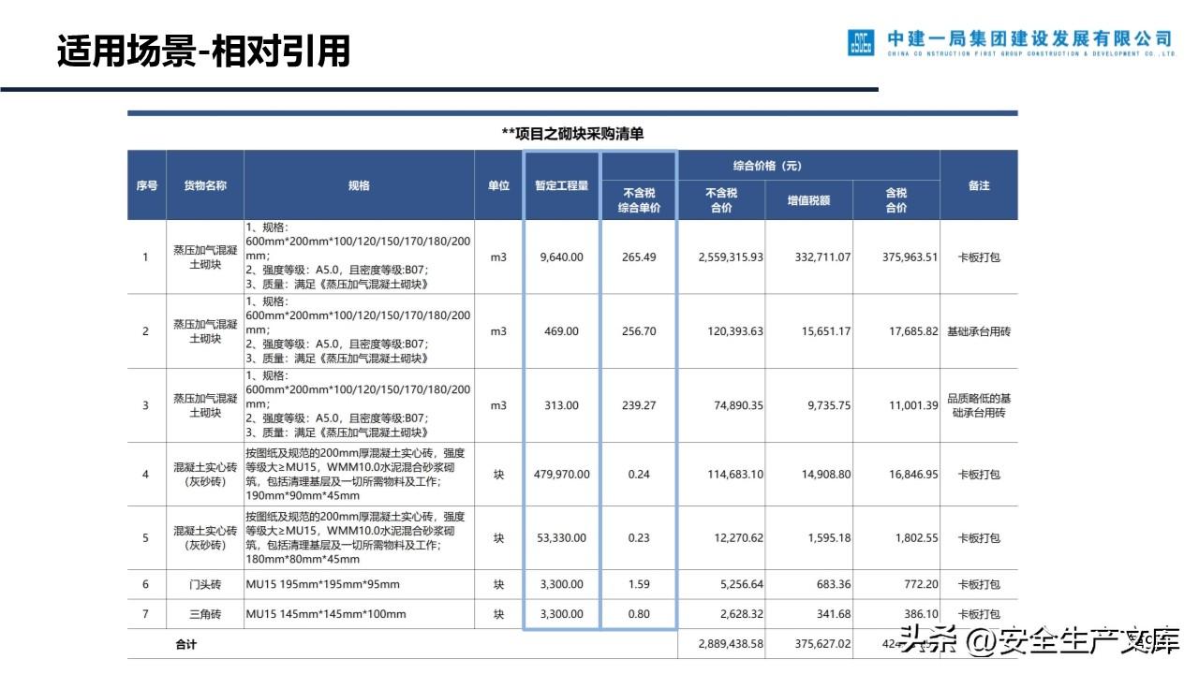Screen dimensions: 1199x674
Task: Select total cell 11,001.39
Action: 913,405
